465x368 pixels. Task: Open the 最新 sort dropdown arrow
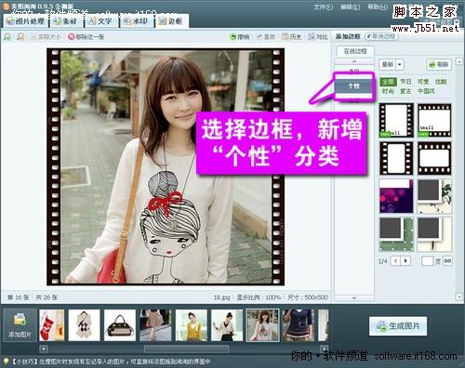click(x=400, y=64)
